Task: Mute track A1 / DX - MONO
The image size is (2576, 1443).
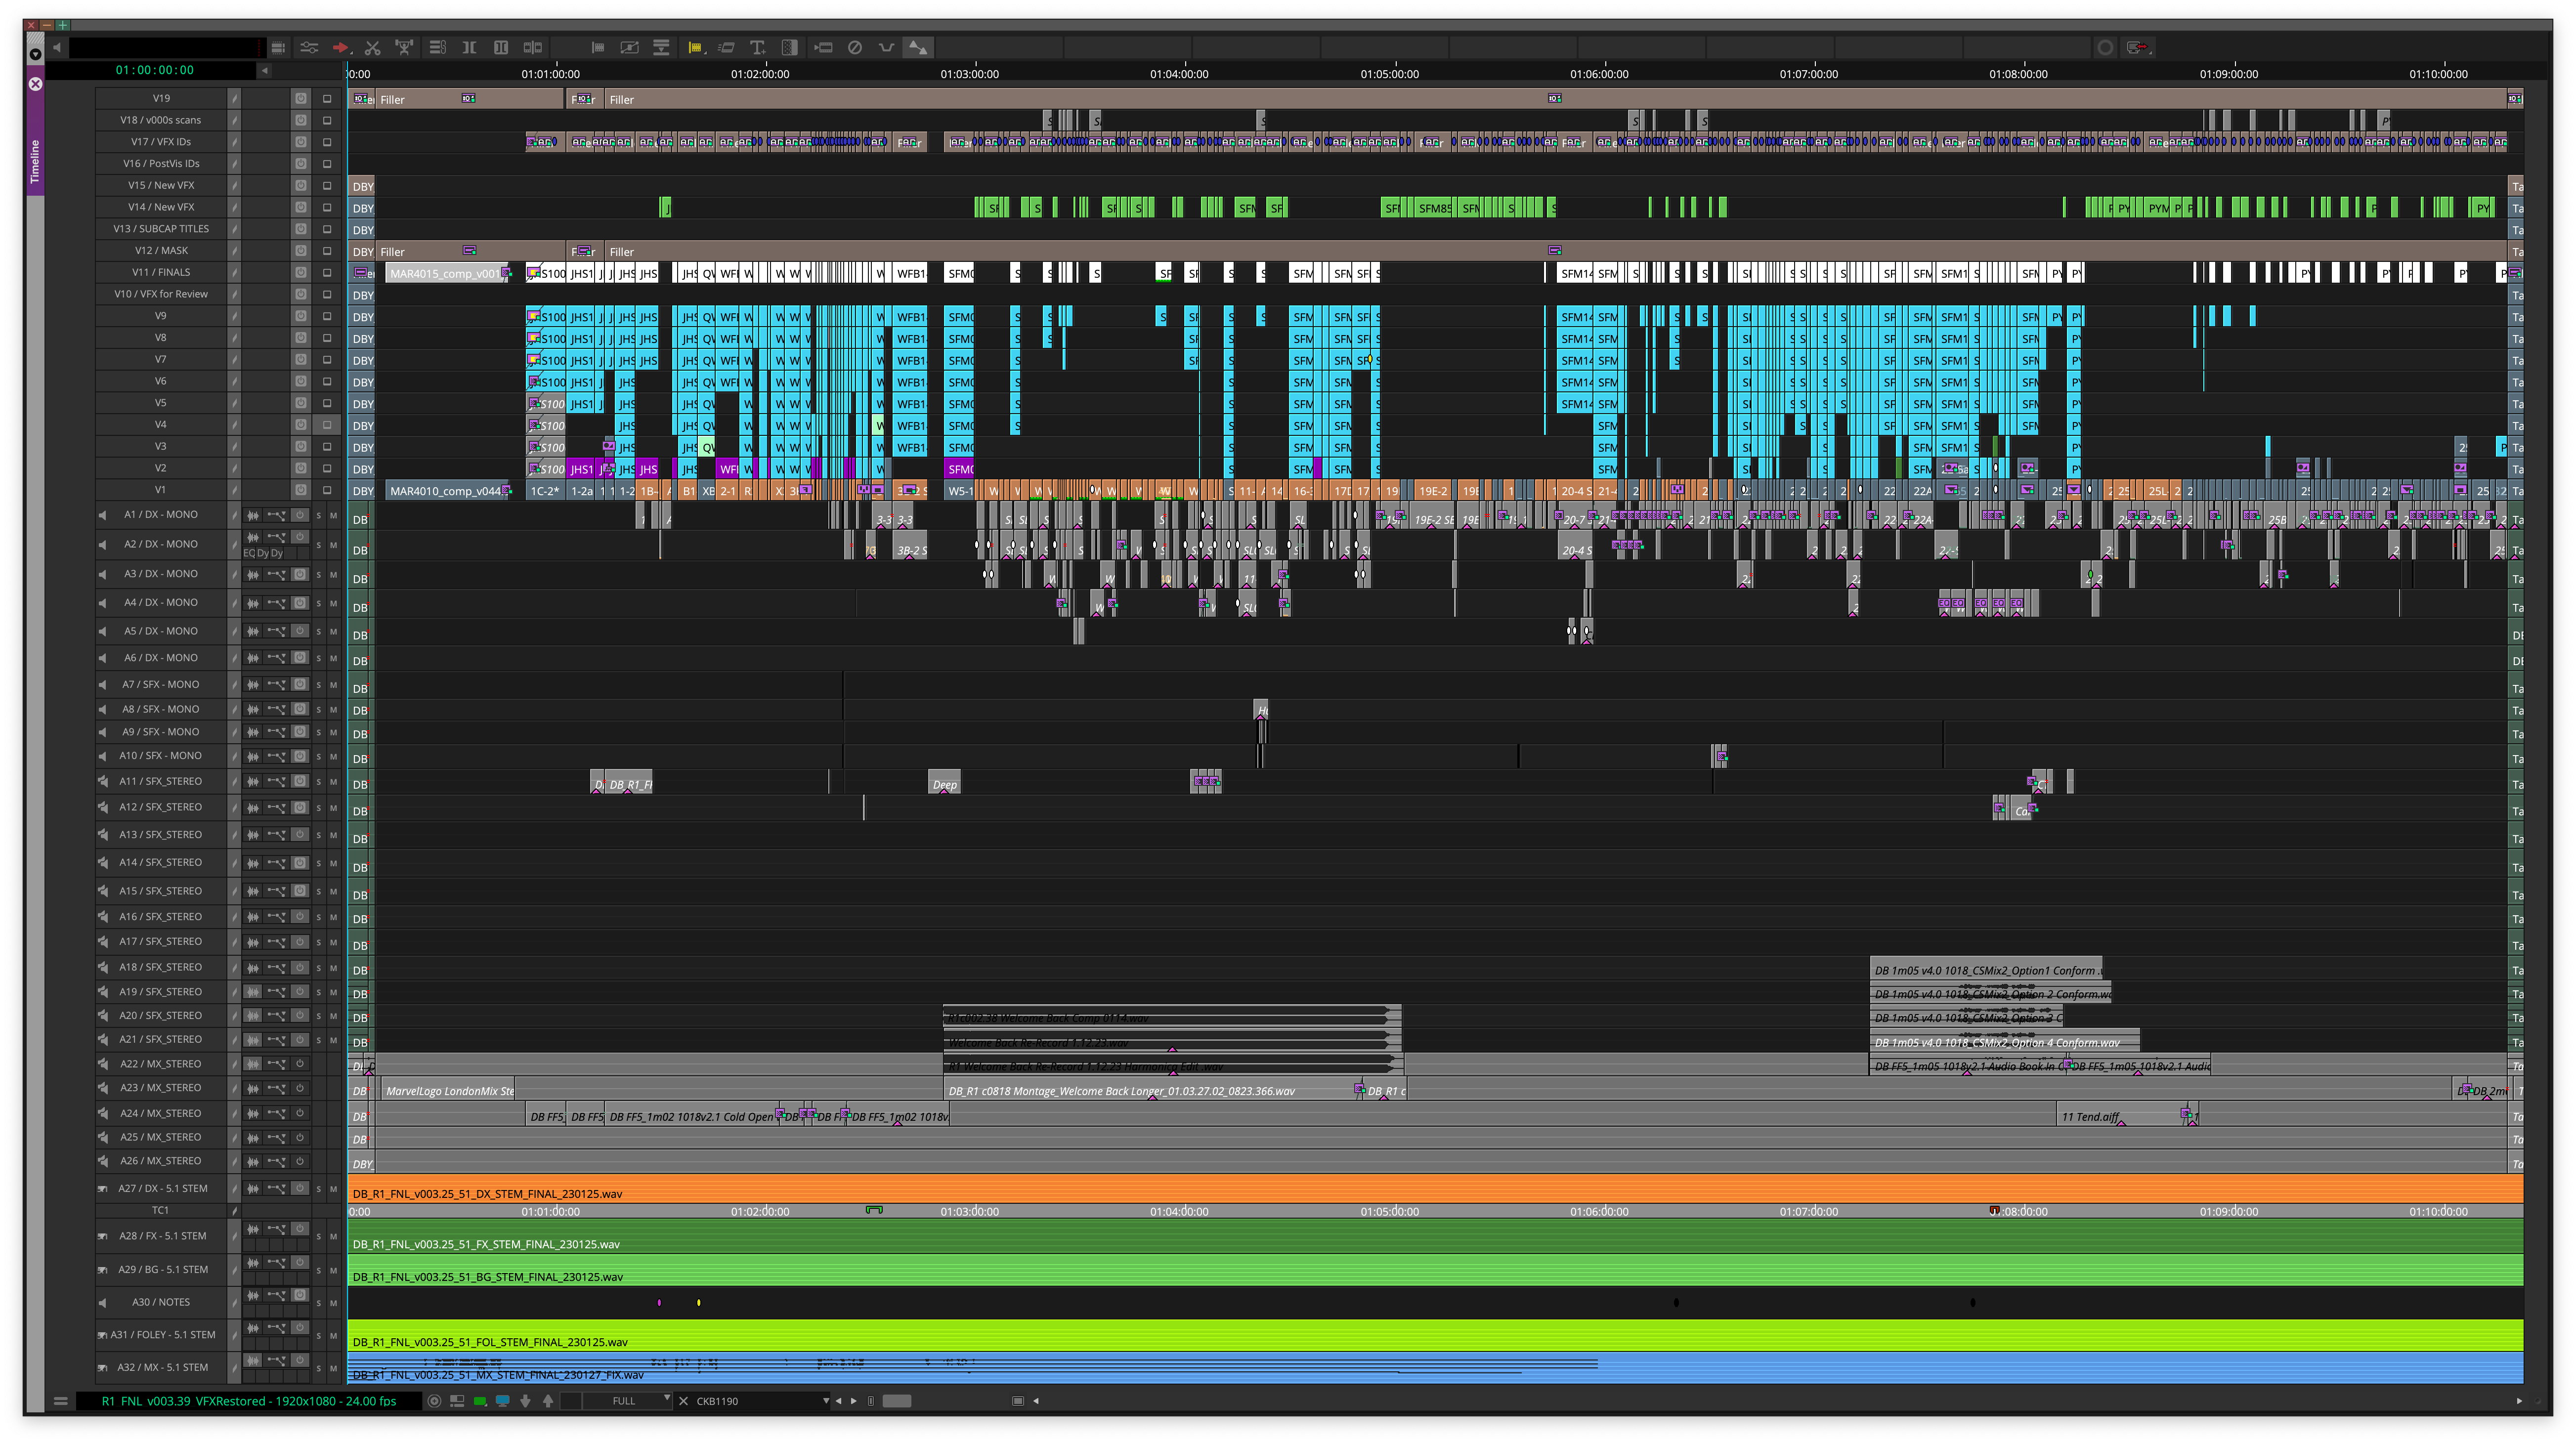Action: (x=334, y=516)
